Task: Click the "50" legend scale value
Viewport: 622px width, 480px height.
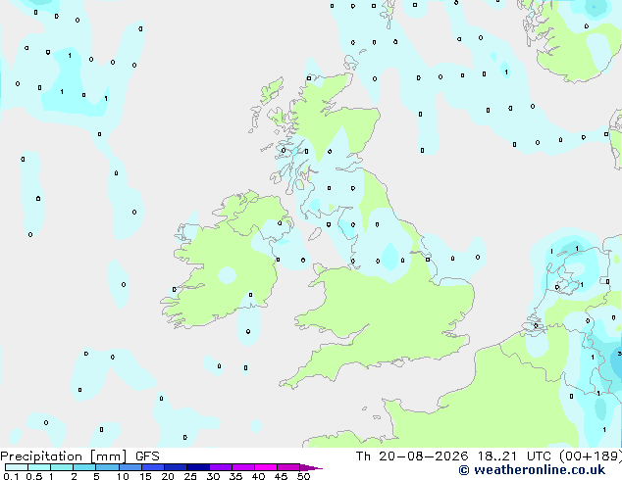Action: tap(303, 476)
